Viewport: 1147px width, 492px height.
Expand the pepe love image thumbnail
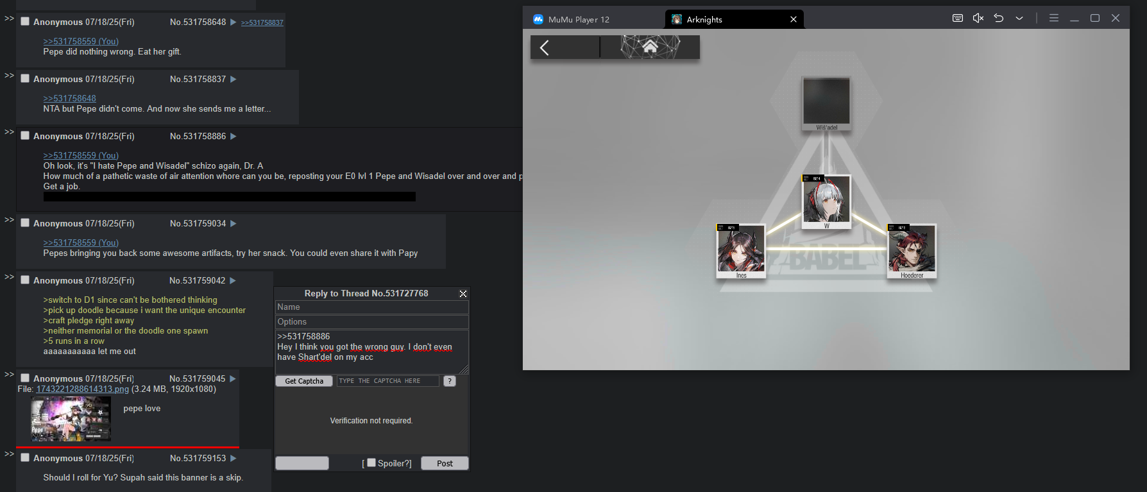pyautogui.click(x=71, y=419)
